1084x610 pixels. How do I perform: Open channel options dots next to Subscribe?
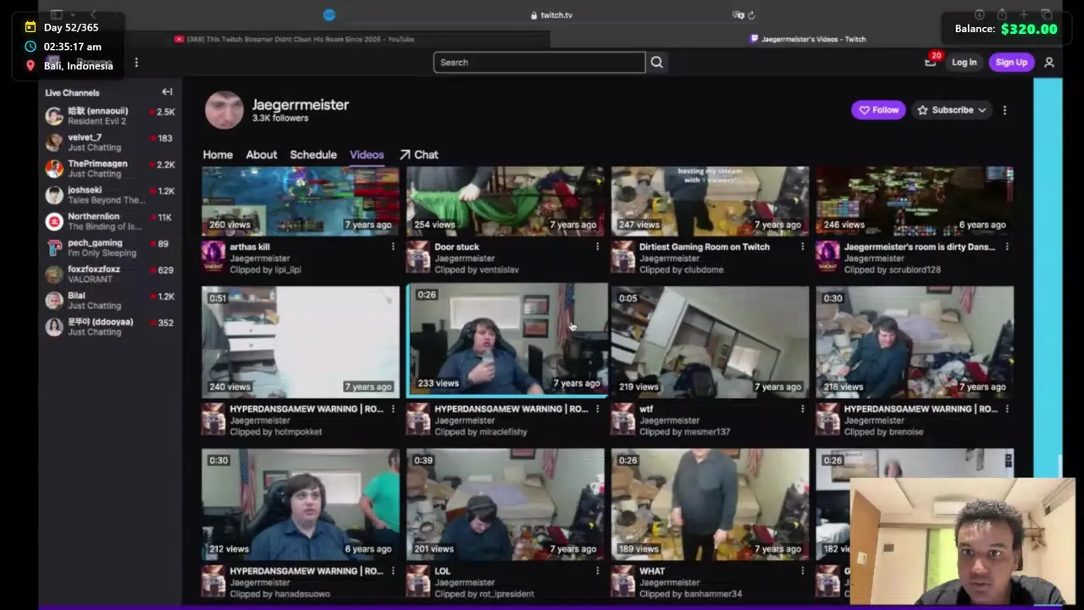(x=1004, y=110)
